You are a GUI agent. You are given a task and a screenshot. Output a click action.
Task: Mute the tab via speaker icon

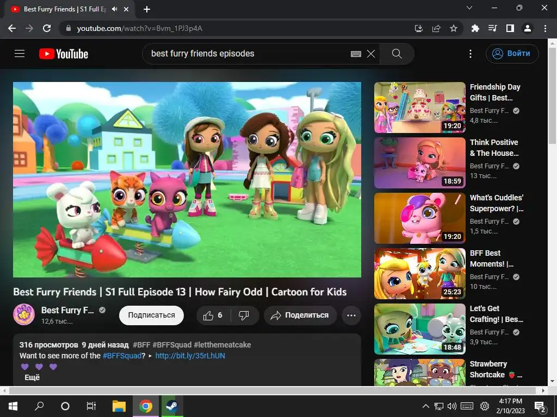tap(114, 9)
